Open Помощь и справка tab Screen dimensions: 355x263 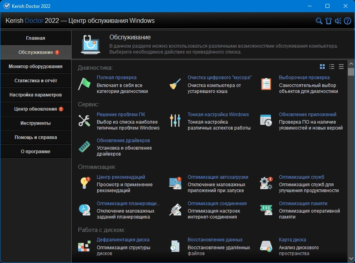pos(36,137)
